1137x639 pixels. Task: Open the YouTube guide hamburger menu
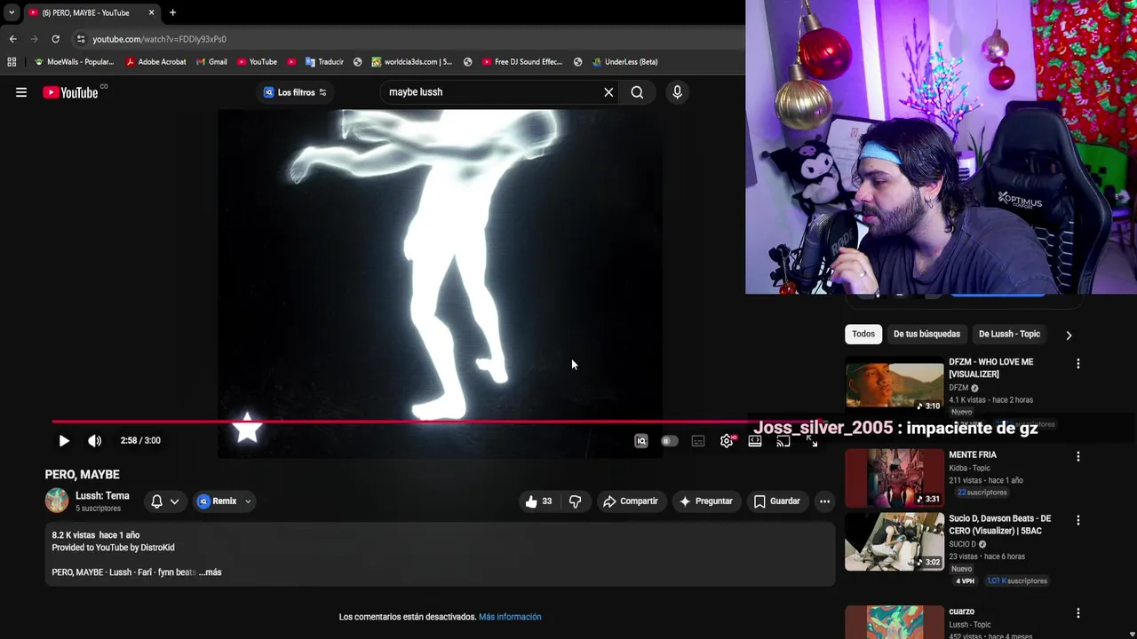tap(21, 92)
